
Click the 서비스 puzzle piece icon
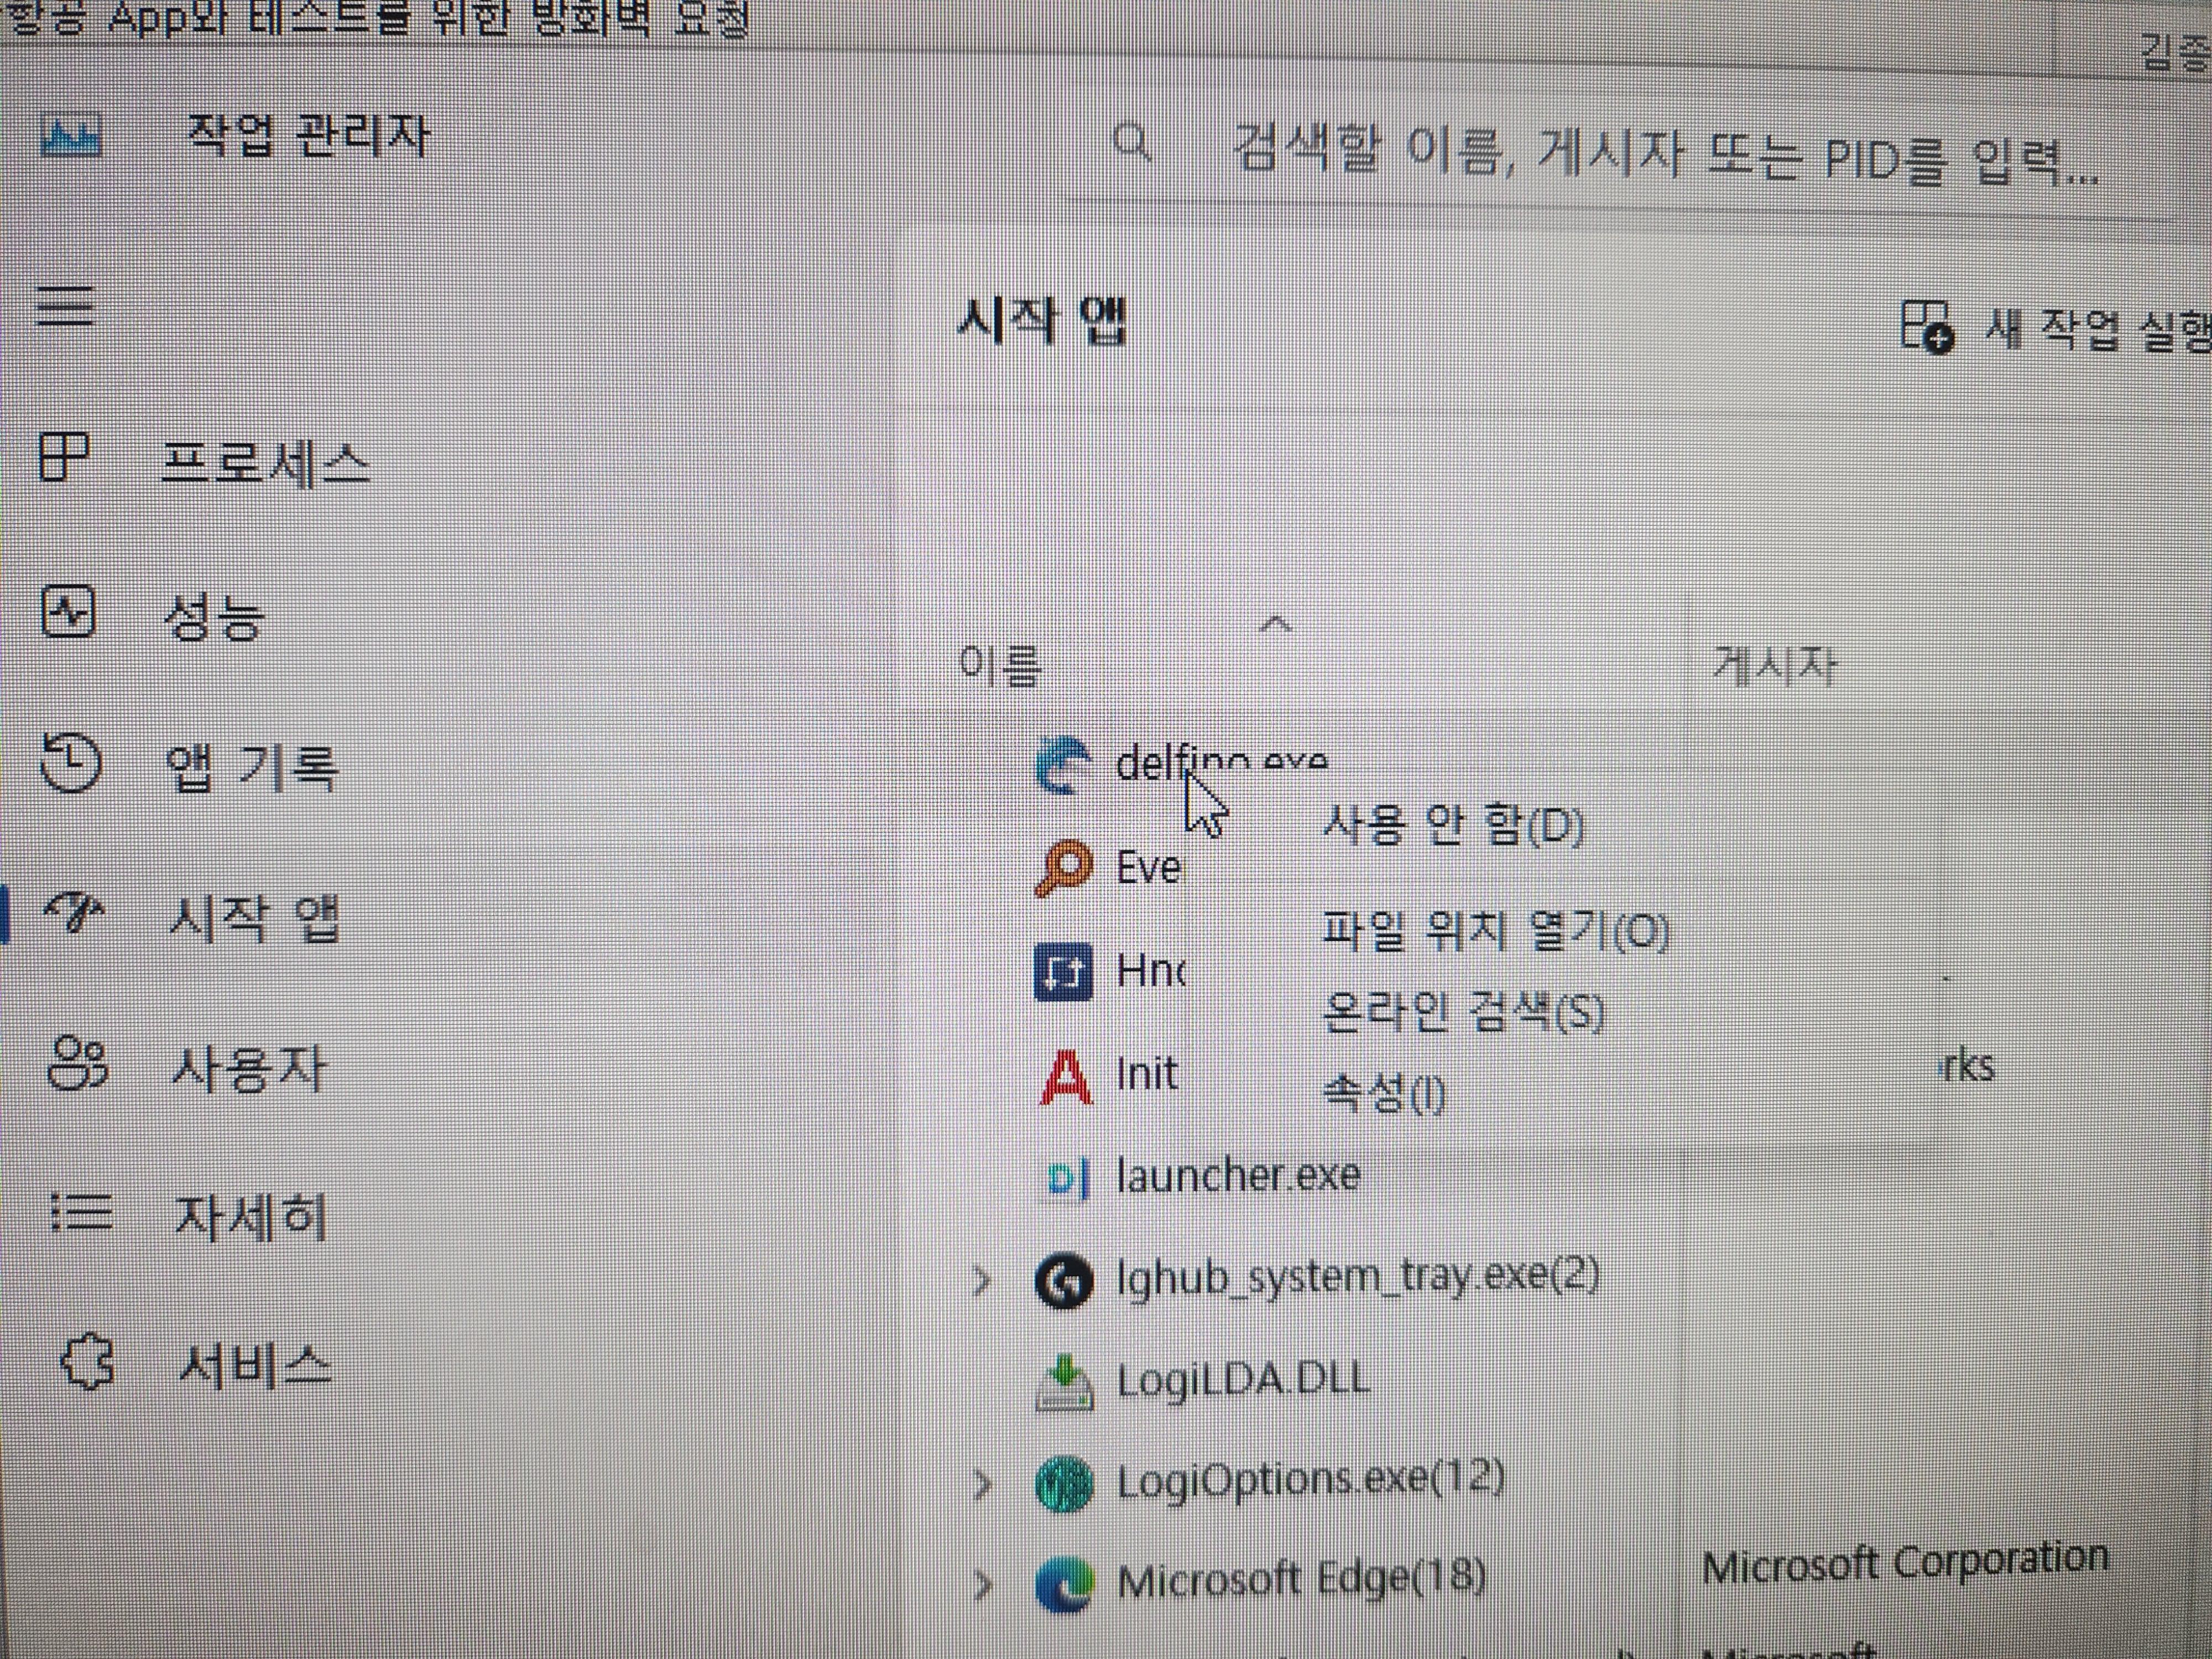click(x=87, y=1362)
